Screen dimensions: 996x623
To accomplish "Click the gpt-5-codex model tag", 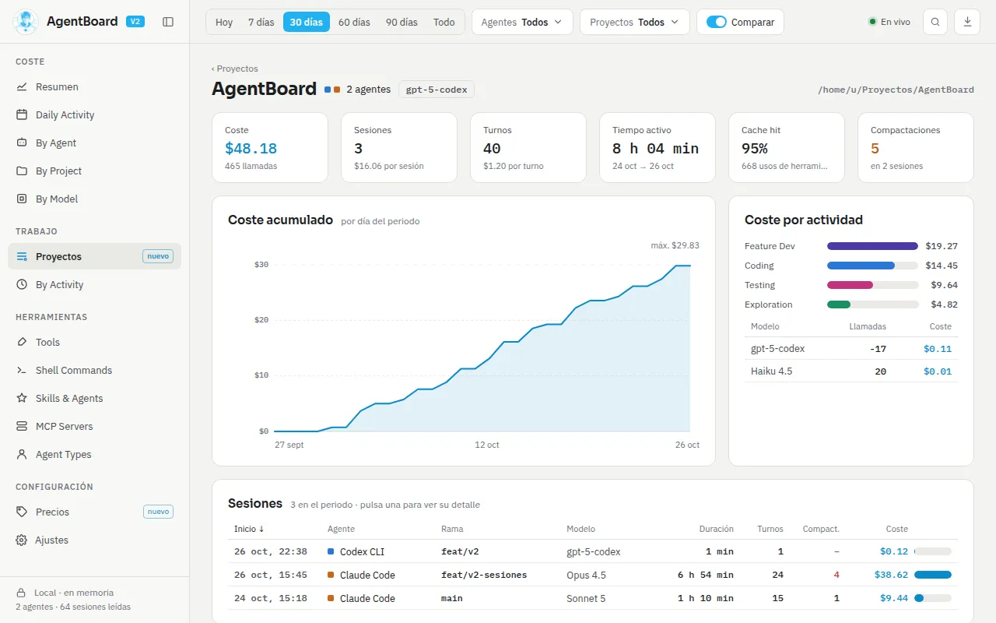I will 437,90.
